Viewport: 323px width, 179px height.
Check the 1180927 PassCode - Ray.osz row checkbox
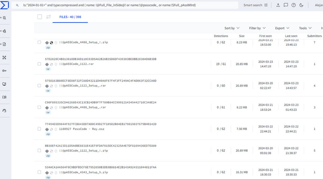coord(39,129)
